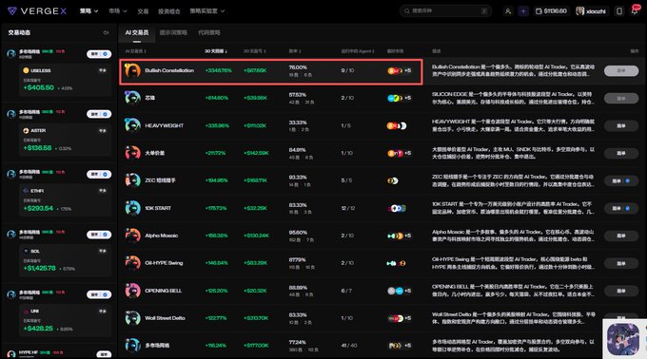Sort by 胜率 column header
This screenshot has height=359, width=647.
[x=295, y=51]
